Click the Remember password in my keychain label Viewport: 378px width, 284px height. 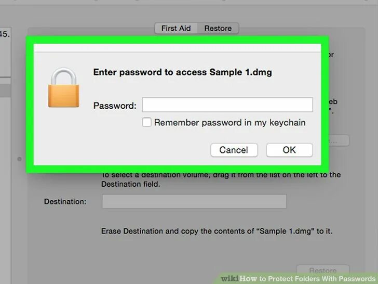click(x=230, y=122)
